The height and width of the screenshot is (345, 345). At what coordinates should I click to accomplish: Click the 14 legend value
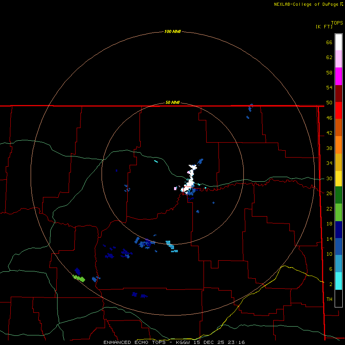pos(329,239)
